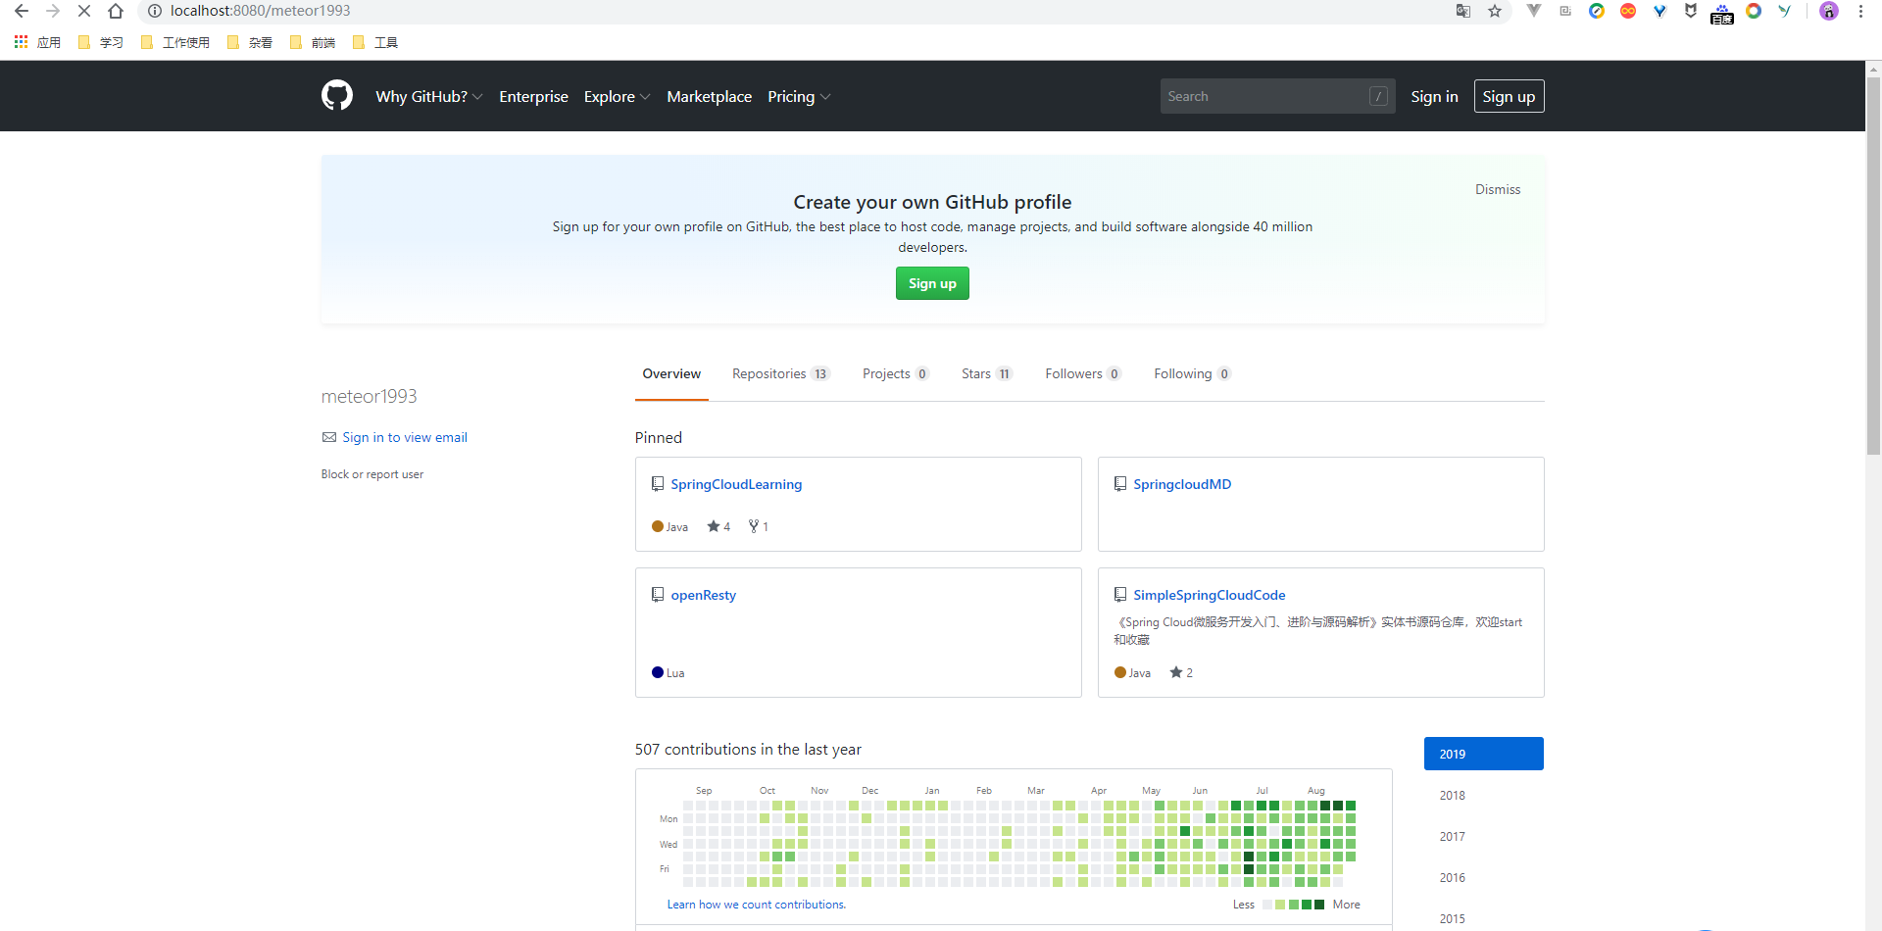Open the Chrome three-dot menu
Viewport: 1882px width, 931px height.
pyautogui.click(x=1860, y=11)
